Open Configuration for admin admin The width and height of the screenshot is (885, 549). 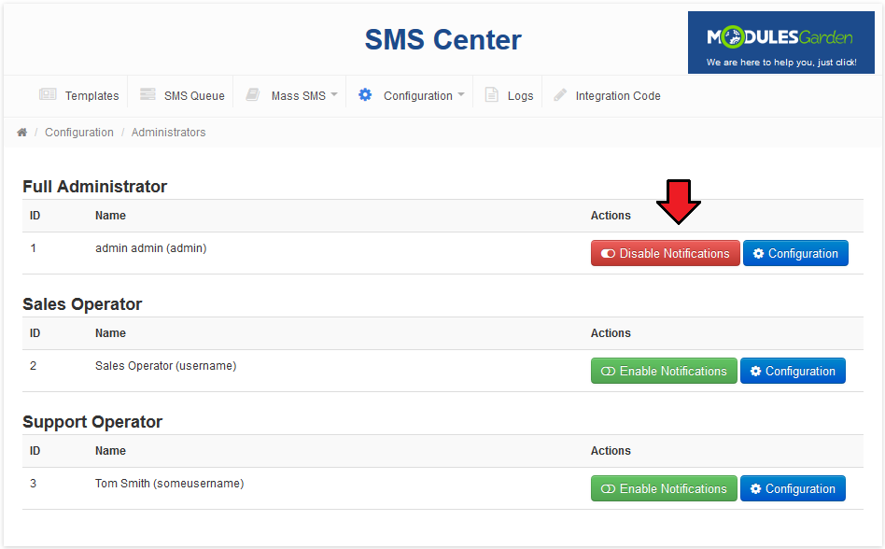[x=795, y=253]
